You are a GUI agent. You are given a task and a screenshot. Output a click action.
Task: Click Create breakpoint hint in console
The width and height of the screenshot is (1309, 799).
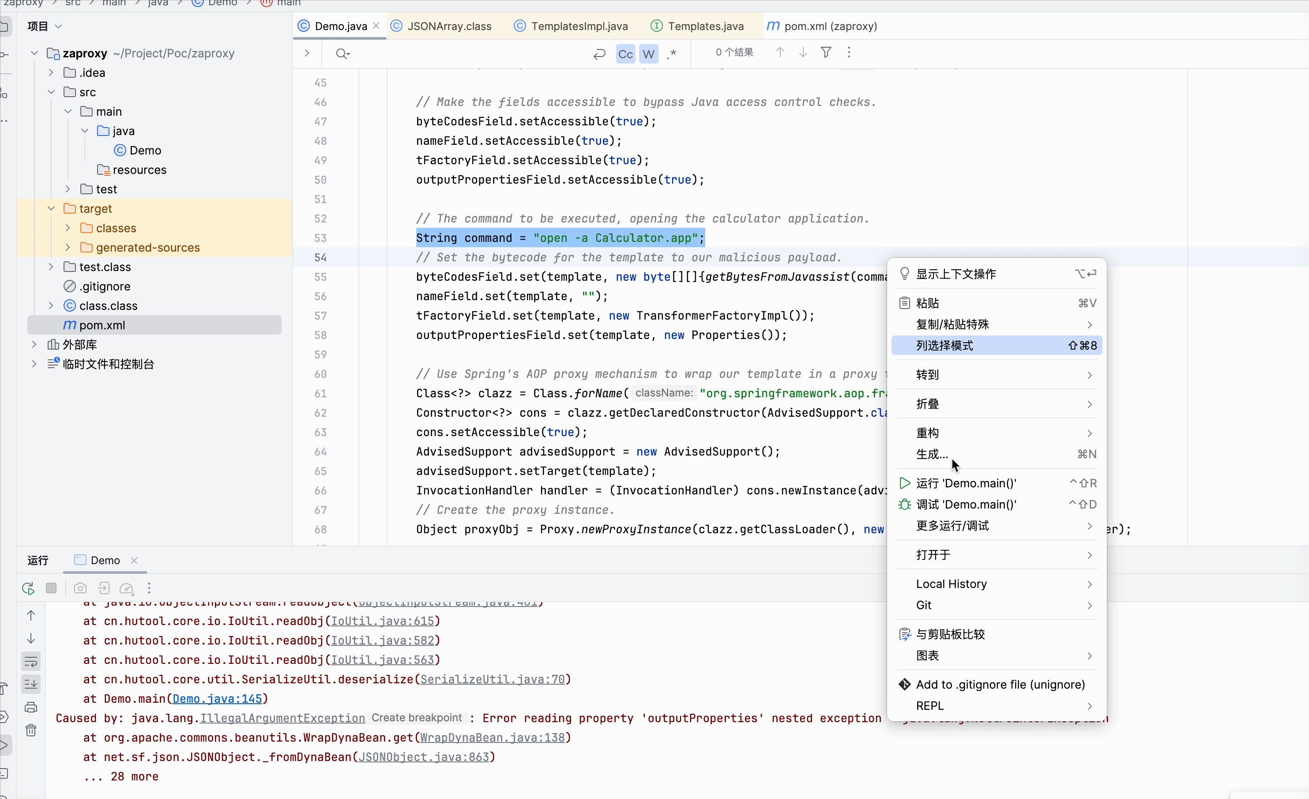[417, 718]
